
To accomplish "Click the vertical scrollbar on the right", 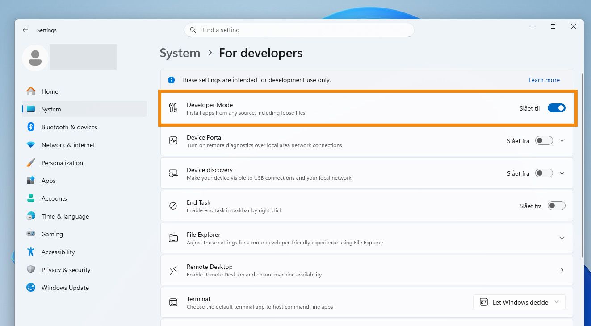I will [x=583, y=165].
